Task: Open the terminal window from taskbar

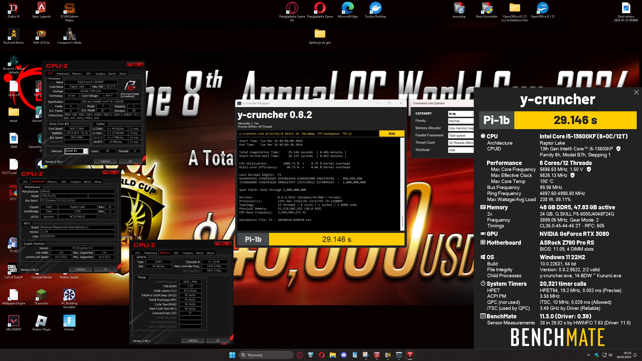Action: (399, 355)
